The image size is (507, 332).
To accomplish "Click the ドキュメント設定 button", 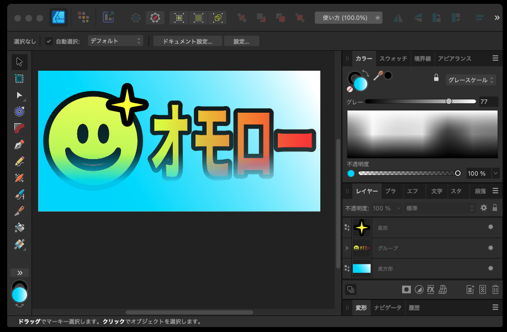I will pos(191,40).
